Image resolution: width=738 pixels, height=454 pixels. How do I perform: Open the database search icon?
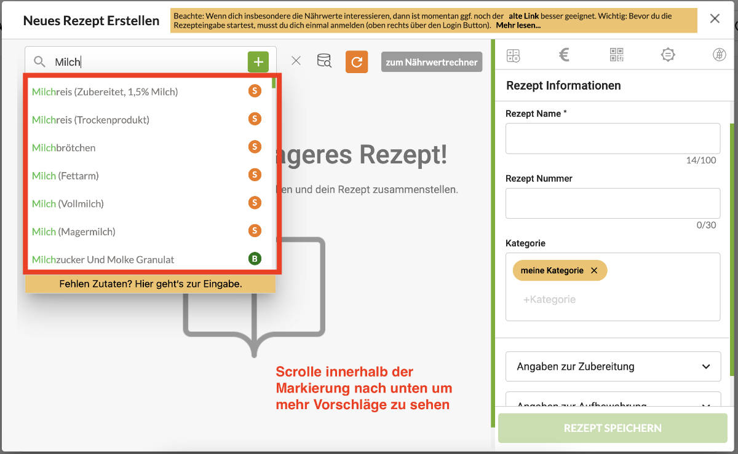click(x=324, y=61)
